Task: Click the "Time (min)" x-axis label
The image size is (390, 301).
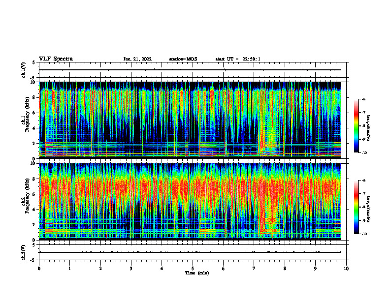Action: (197, 273)
